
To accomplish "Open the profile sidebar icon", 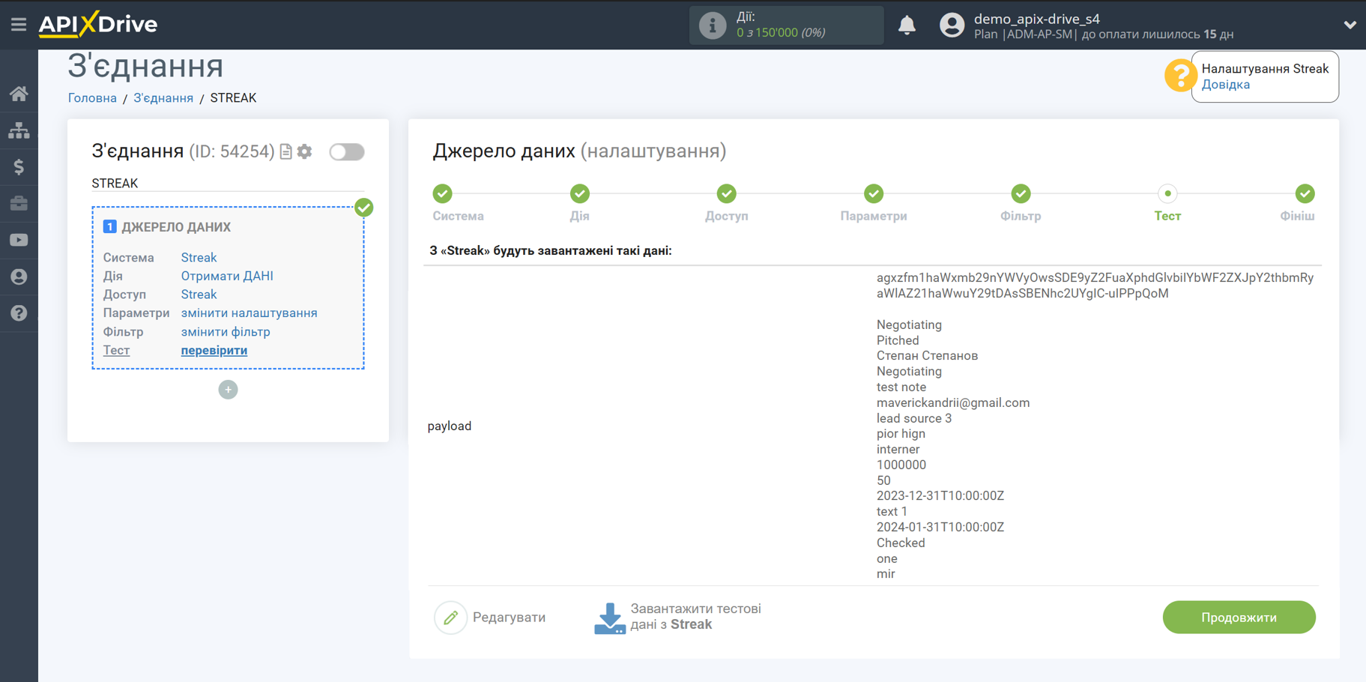I will (19, 277).
